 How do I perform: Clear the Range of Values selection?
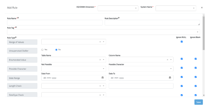point(100,42)
